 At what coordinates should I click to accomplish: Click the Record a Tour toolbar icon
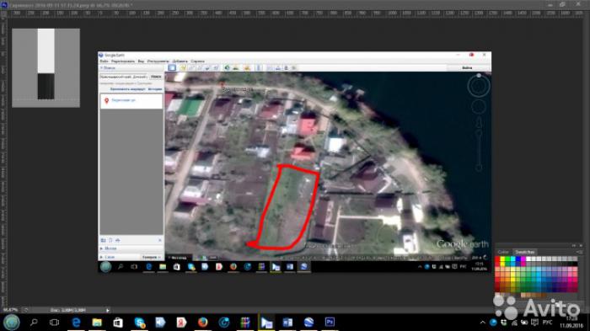(x=216, y=67)
